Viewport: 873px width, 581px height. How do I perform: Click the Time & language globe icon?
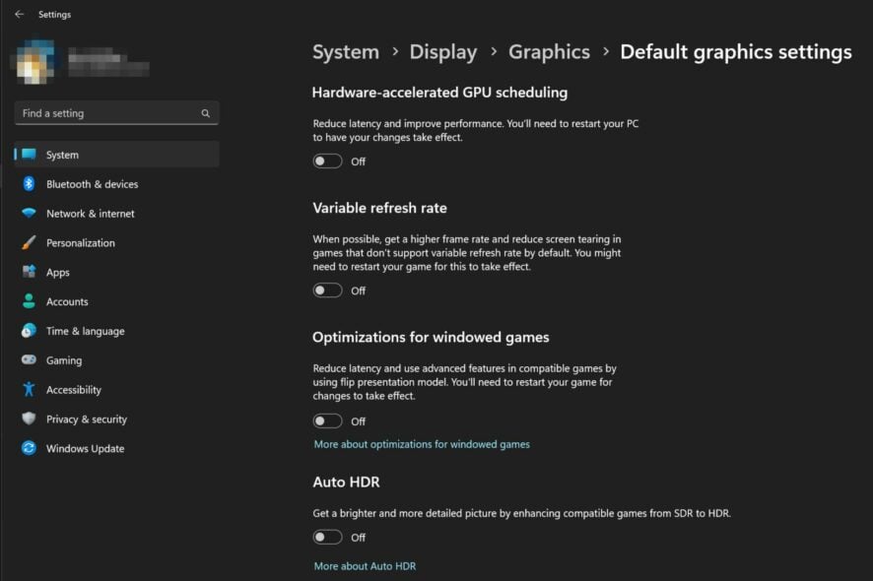coord(29,331)
